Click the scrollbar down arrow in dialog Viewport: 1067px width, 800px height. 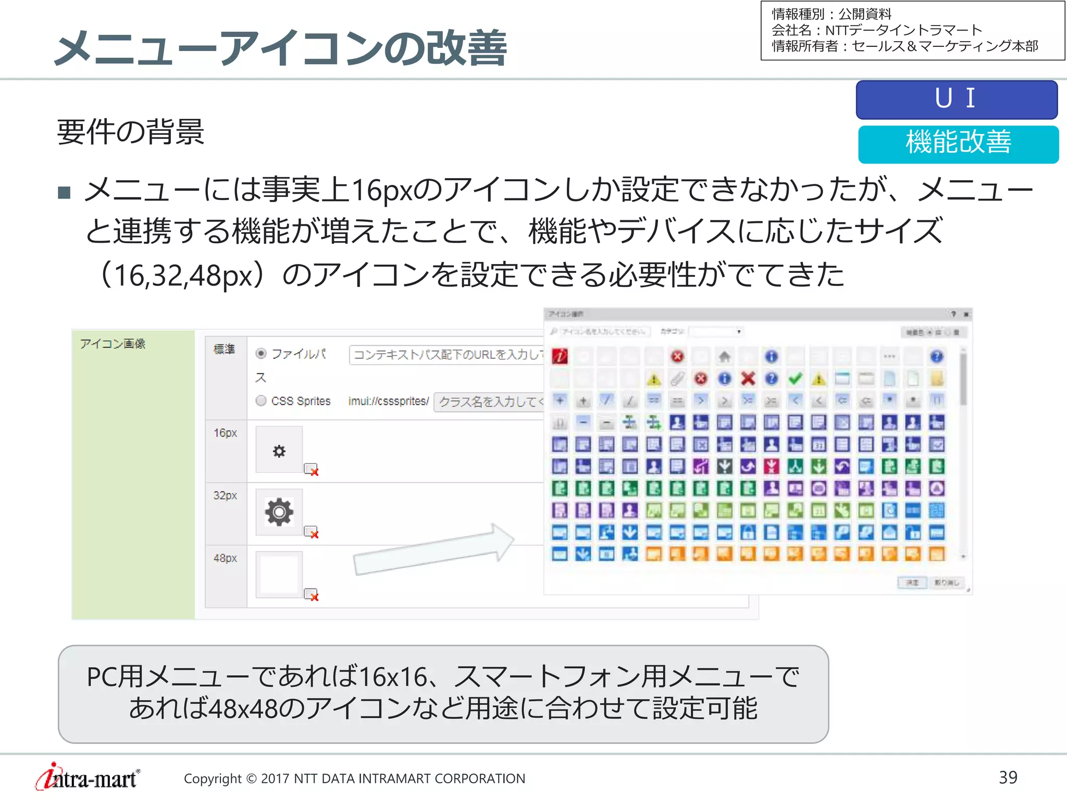click(963, 557)
